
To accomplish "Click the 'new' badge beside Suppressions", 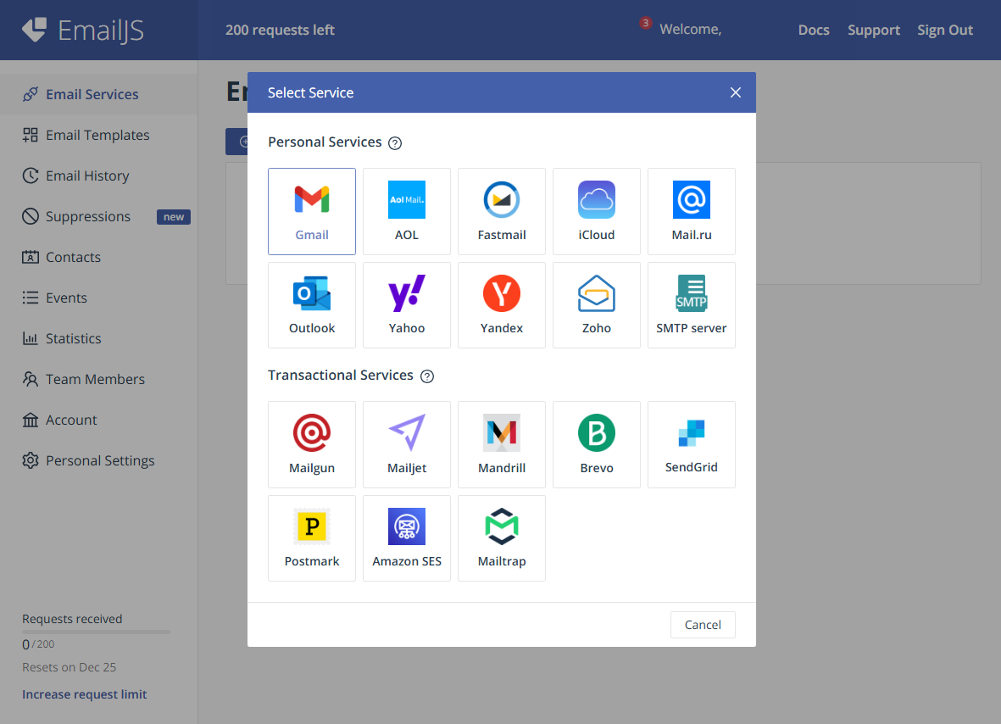I will [x=174, y=217].
